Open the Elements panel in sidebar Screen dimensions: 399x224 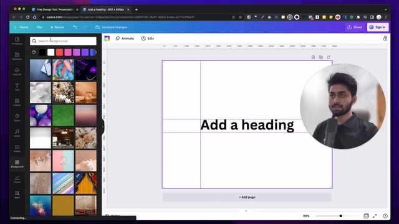(x=17, y=56)
